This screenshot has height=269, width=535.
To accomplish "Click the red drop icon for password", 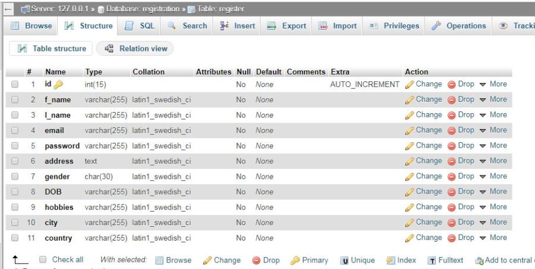I will (452, 146).
